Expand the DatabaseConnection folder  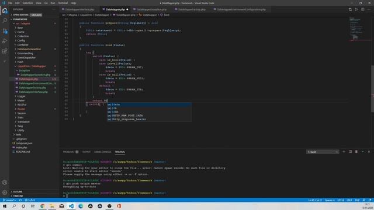29,49
